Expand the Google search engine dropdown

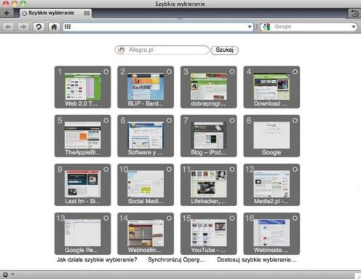point(354,27)
